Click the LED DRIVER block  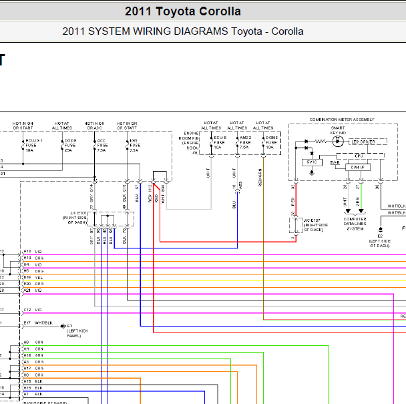368,142
